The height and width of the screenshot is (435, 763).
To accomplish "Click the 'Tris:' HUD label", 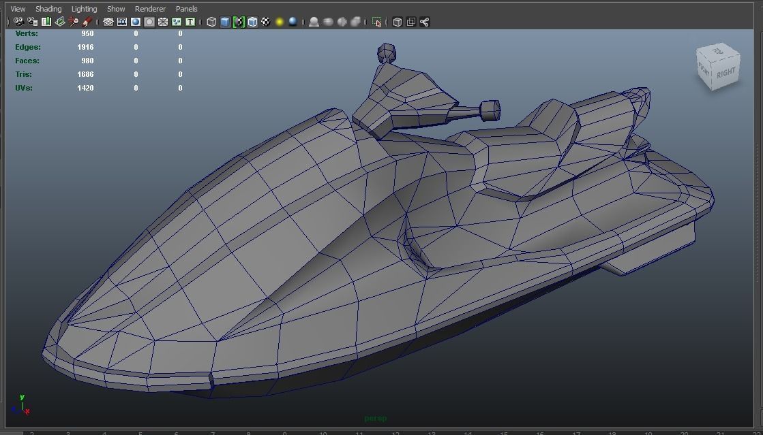I will coord(23,74).
